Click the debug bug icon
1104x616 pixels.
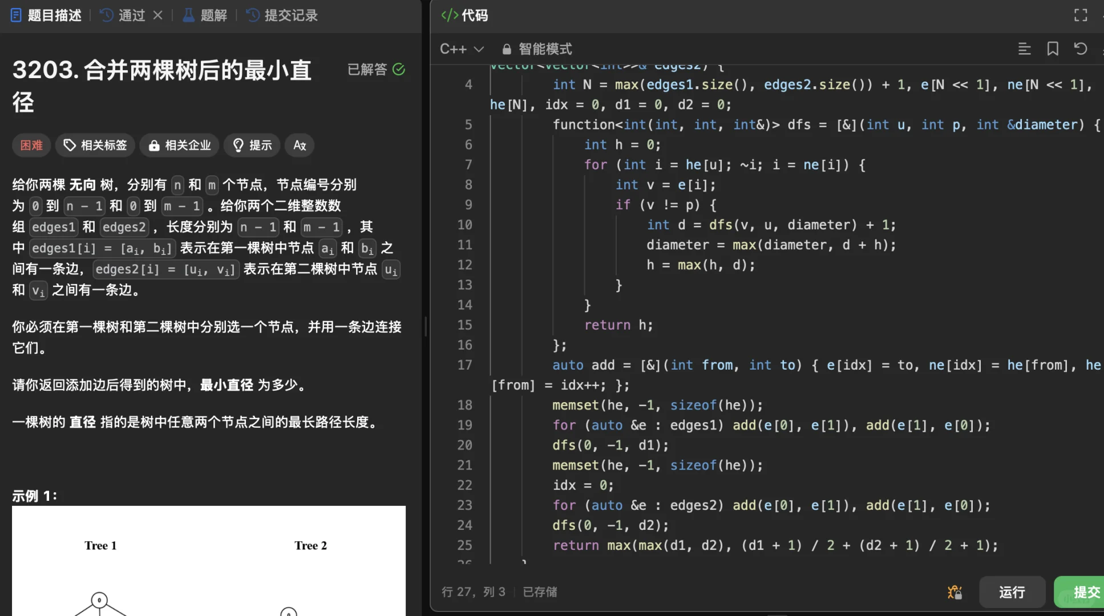pos(955,592)
